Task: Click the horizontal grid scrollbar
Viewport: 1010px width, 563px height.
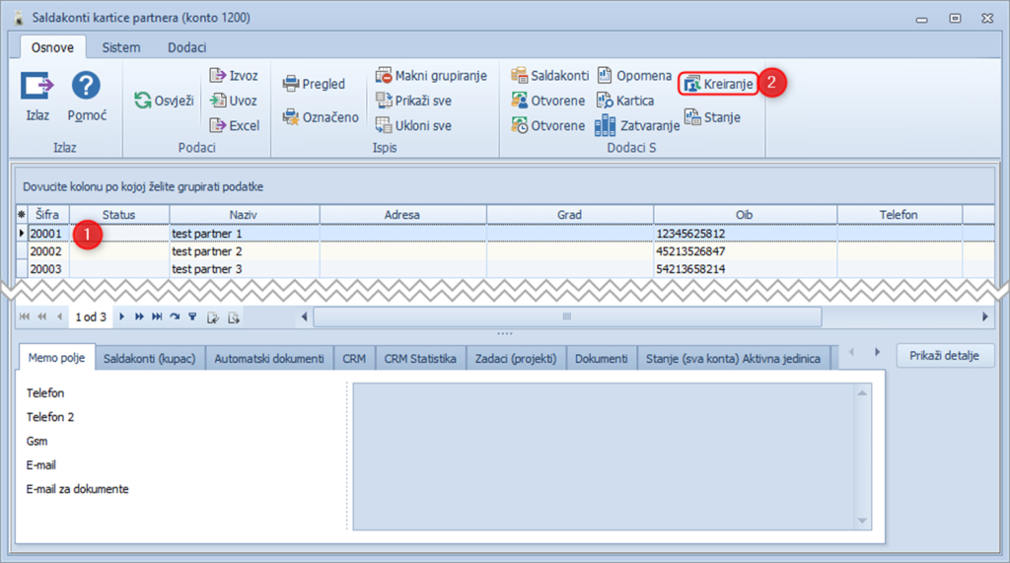Action: click(566, 317)
